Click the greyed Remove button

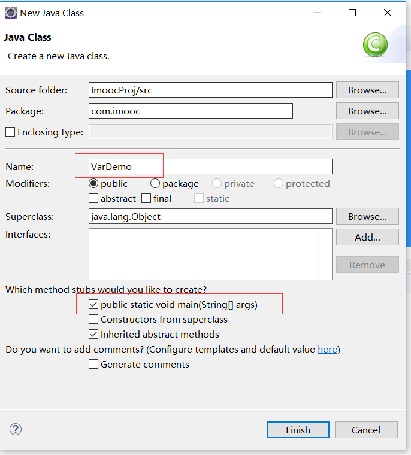(x=367, y=265)
